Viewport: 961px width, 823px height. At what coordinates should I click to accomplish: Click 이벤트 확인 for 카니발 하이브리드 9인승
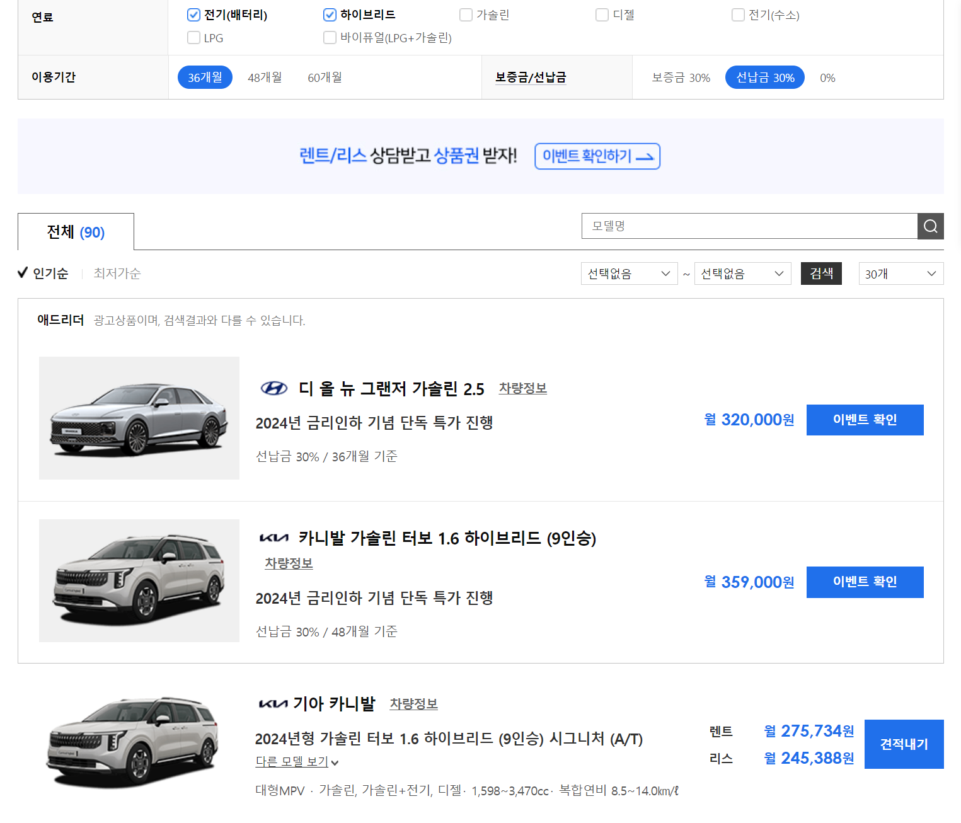[865, 582]
